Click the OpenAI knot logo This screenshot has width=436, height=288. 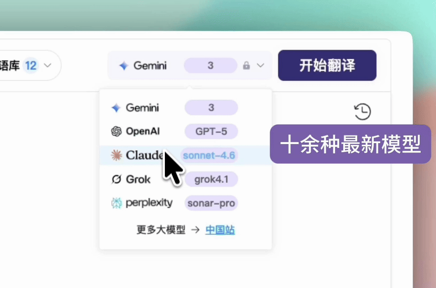(x=116, y=131)
